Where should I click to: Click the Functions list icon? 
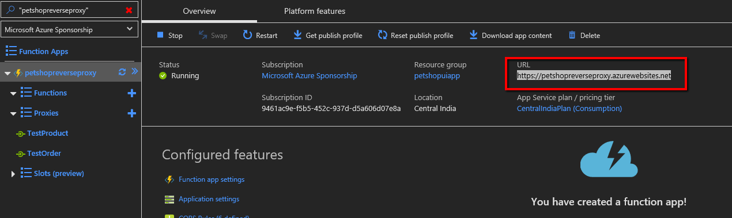[x=25, y=93]
